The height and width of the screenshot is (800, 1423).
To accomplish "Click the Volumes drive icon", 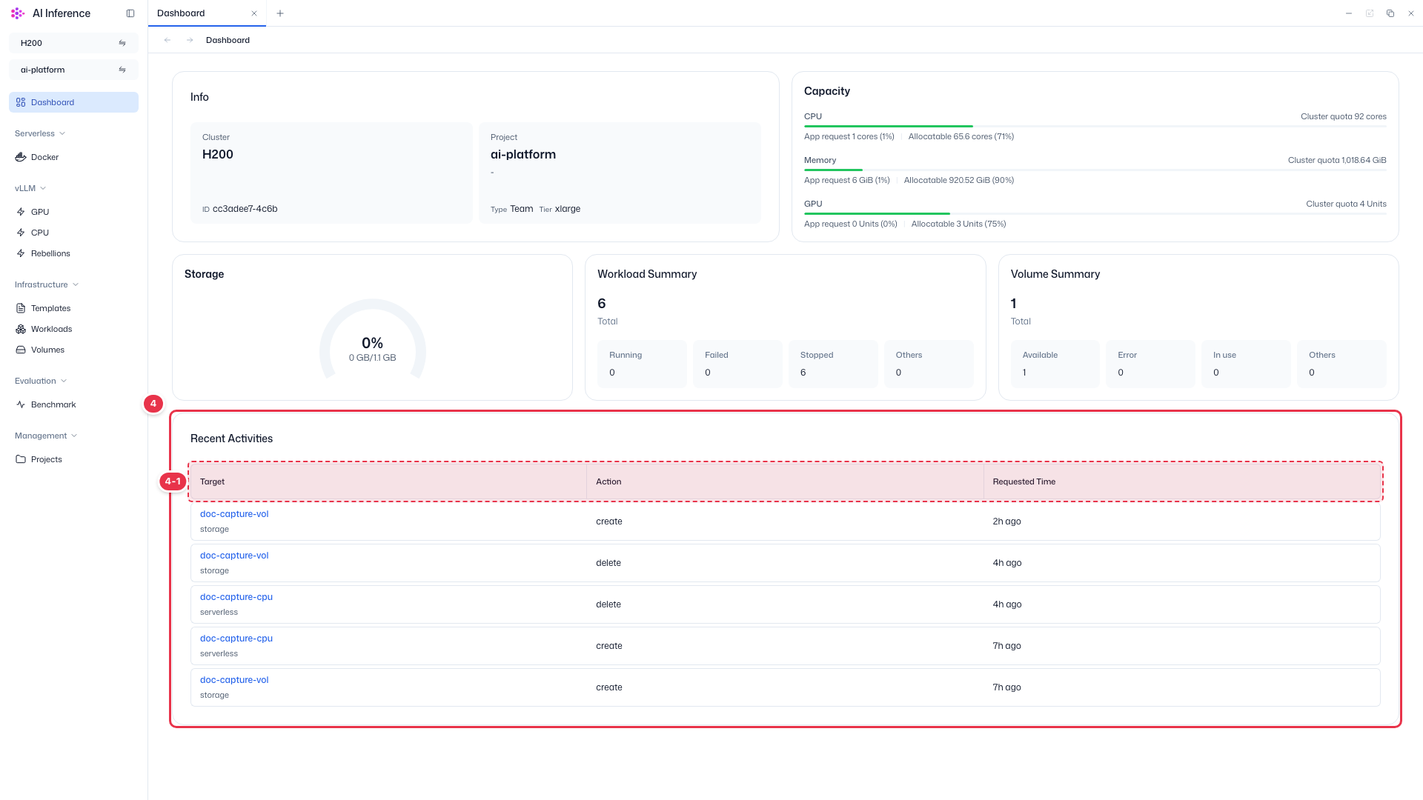I will [21, 350].
